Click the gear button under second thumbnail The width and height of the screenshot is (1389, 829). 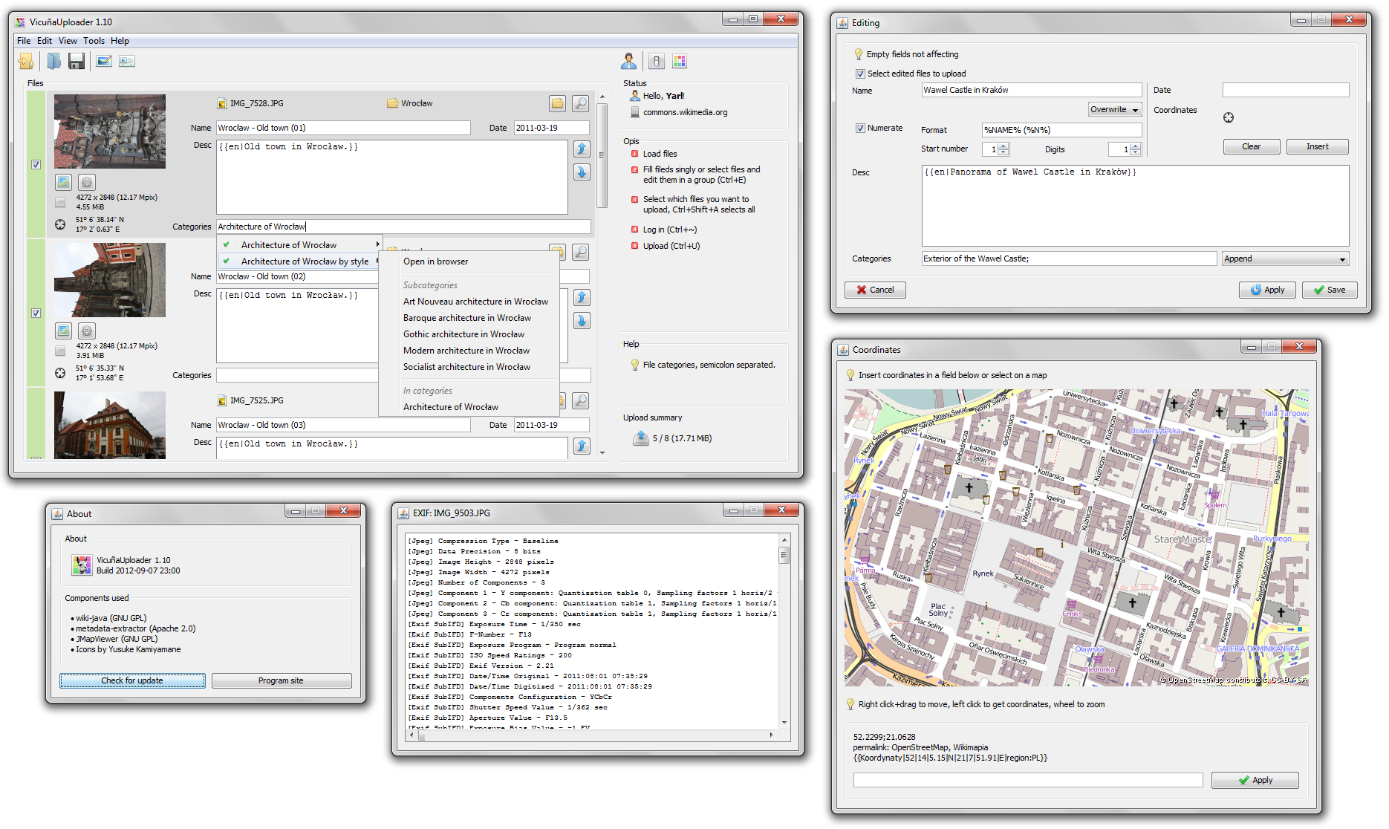[x=87, y=331]
